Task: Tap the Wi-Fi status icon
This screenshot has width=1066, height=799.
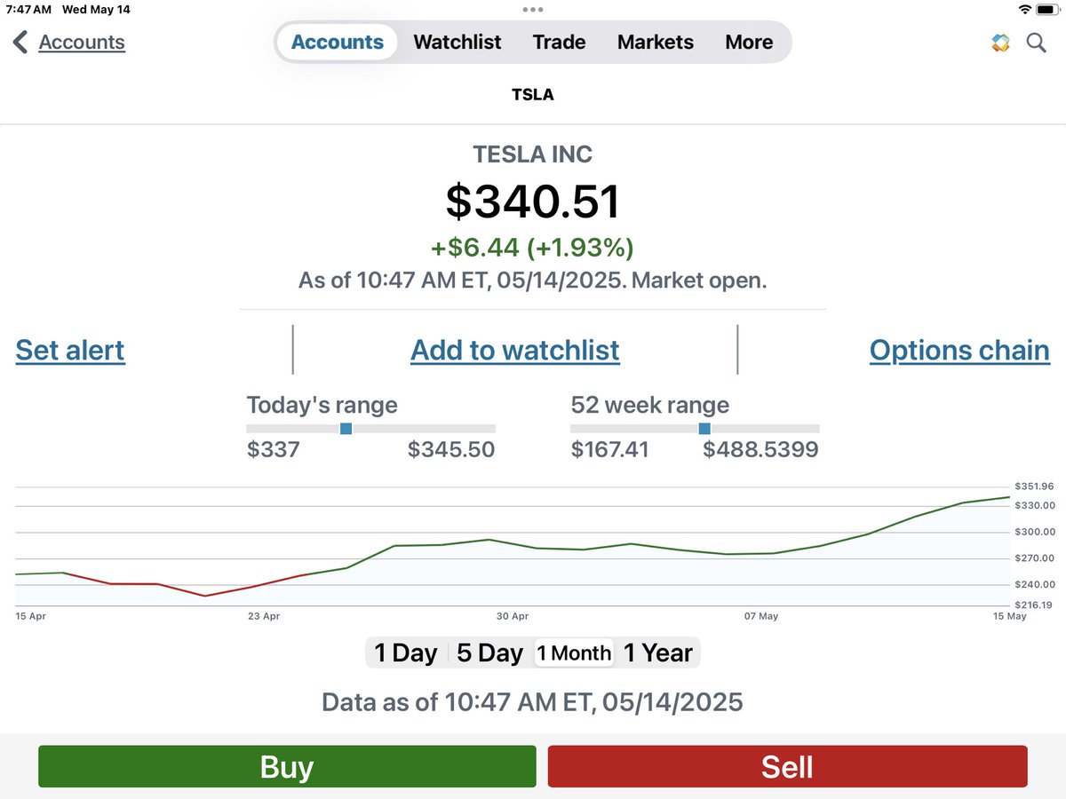Action: (x=1025, y=9)
